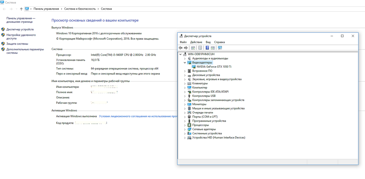Open the recent locations dropdown in System window
This screenshot has height=179, width=365.
[x=16, y=9]
